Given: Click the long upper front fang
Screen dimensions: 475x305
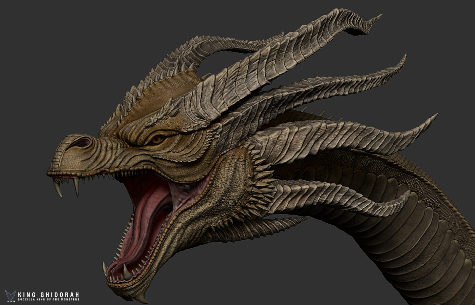Looking at the screenshot, I should click(58, 188).
